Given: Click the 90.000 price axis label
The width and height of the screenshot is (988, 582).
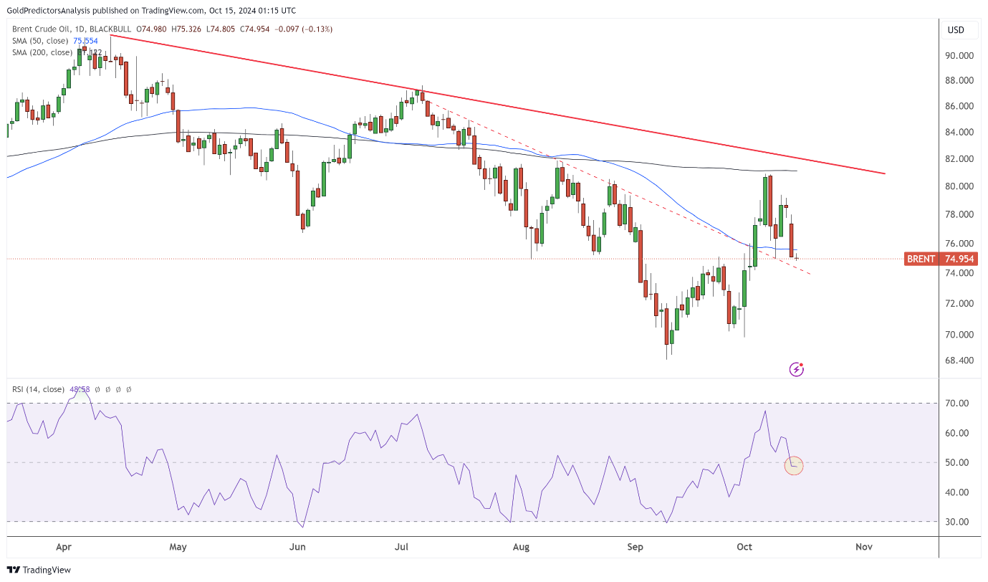Looking at the screenshot, I should pos(959,55).
